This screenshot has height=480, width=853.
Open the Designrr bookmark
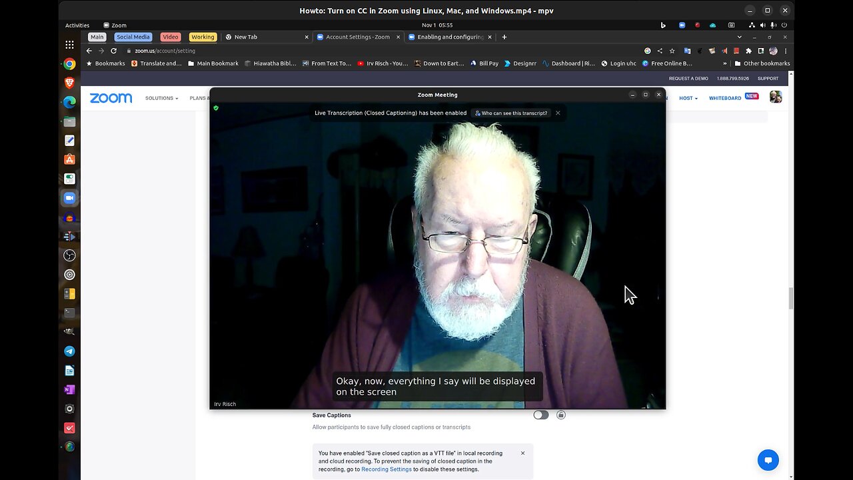coord(520,63)
